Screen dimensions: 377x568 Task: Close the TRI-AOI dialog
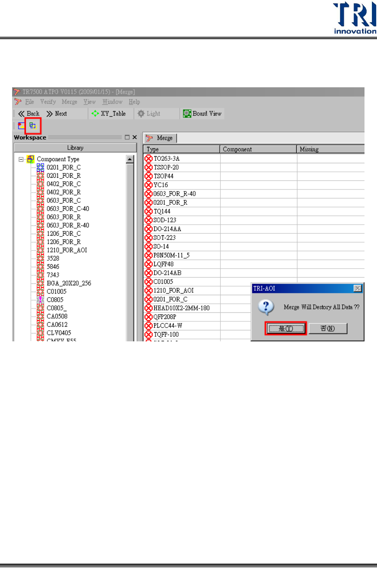tap(357, 289)
